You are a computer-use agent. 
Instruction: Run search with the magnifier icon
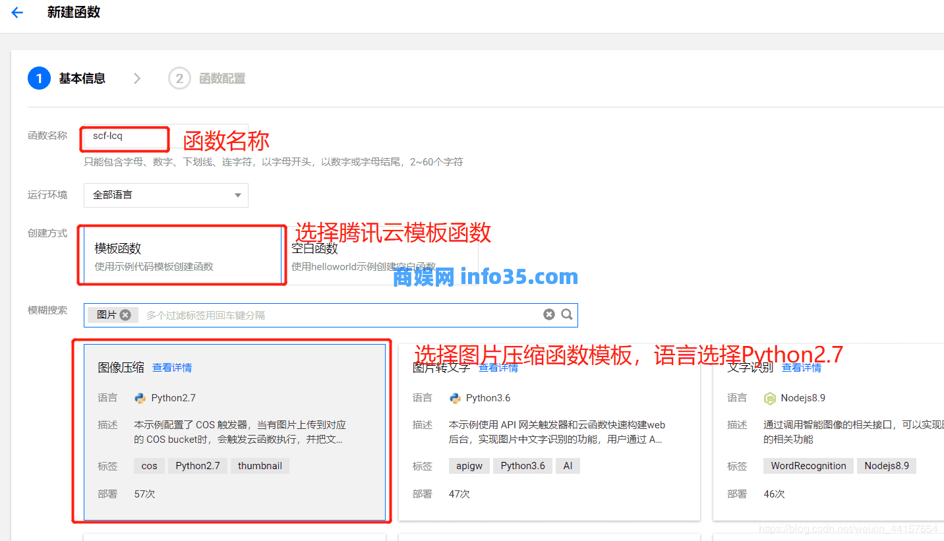(x=567, y=314)
